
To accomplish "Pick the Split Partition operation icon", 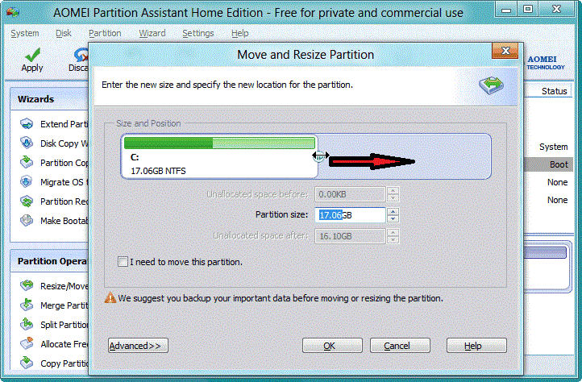I will tap(27, 325).
